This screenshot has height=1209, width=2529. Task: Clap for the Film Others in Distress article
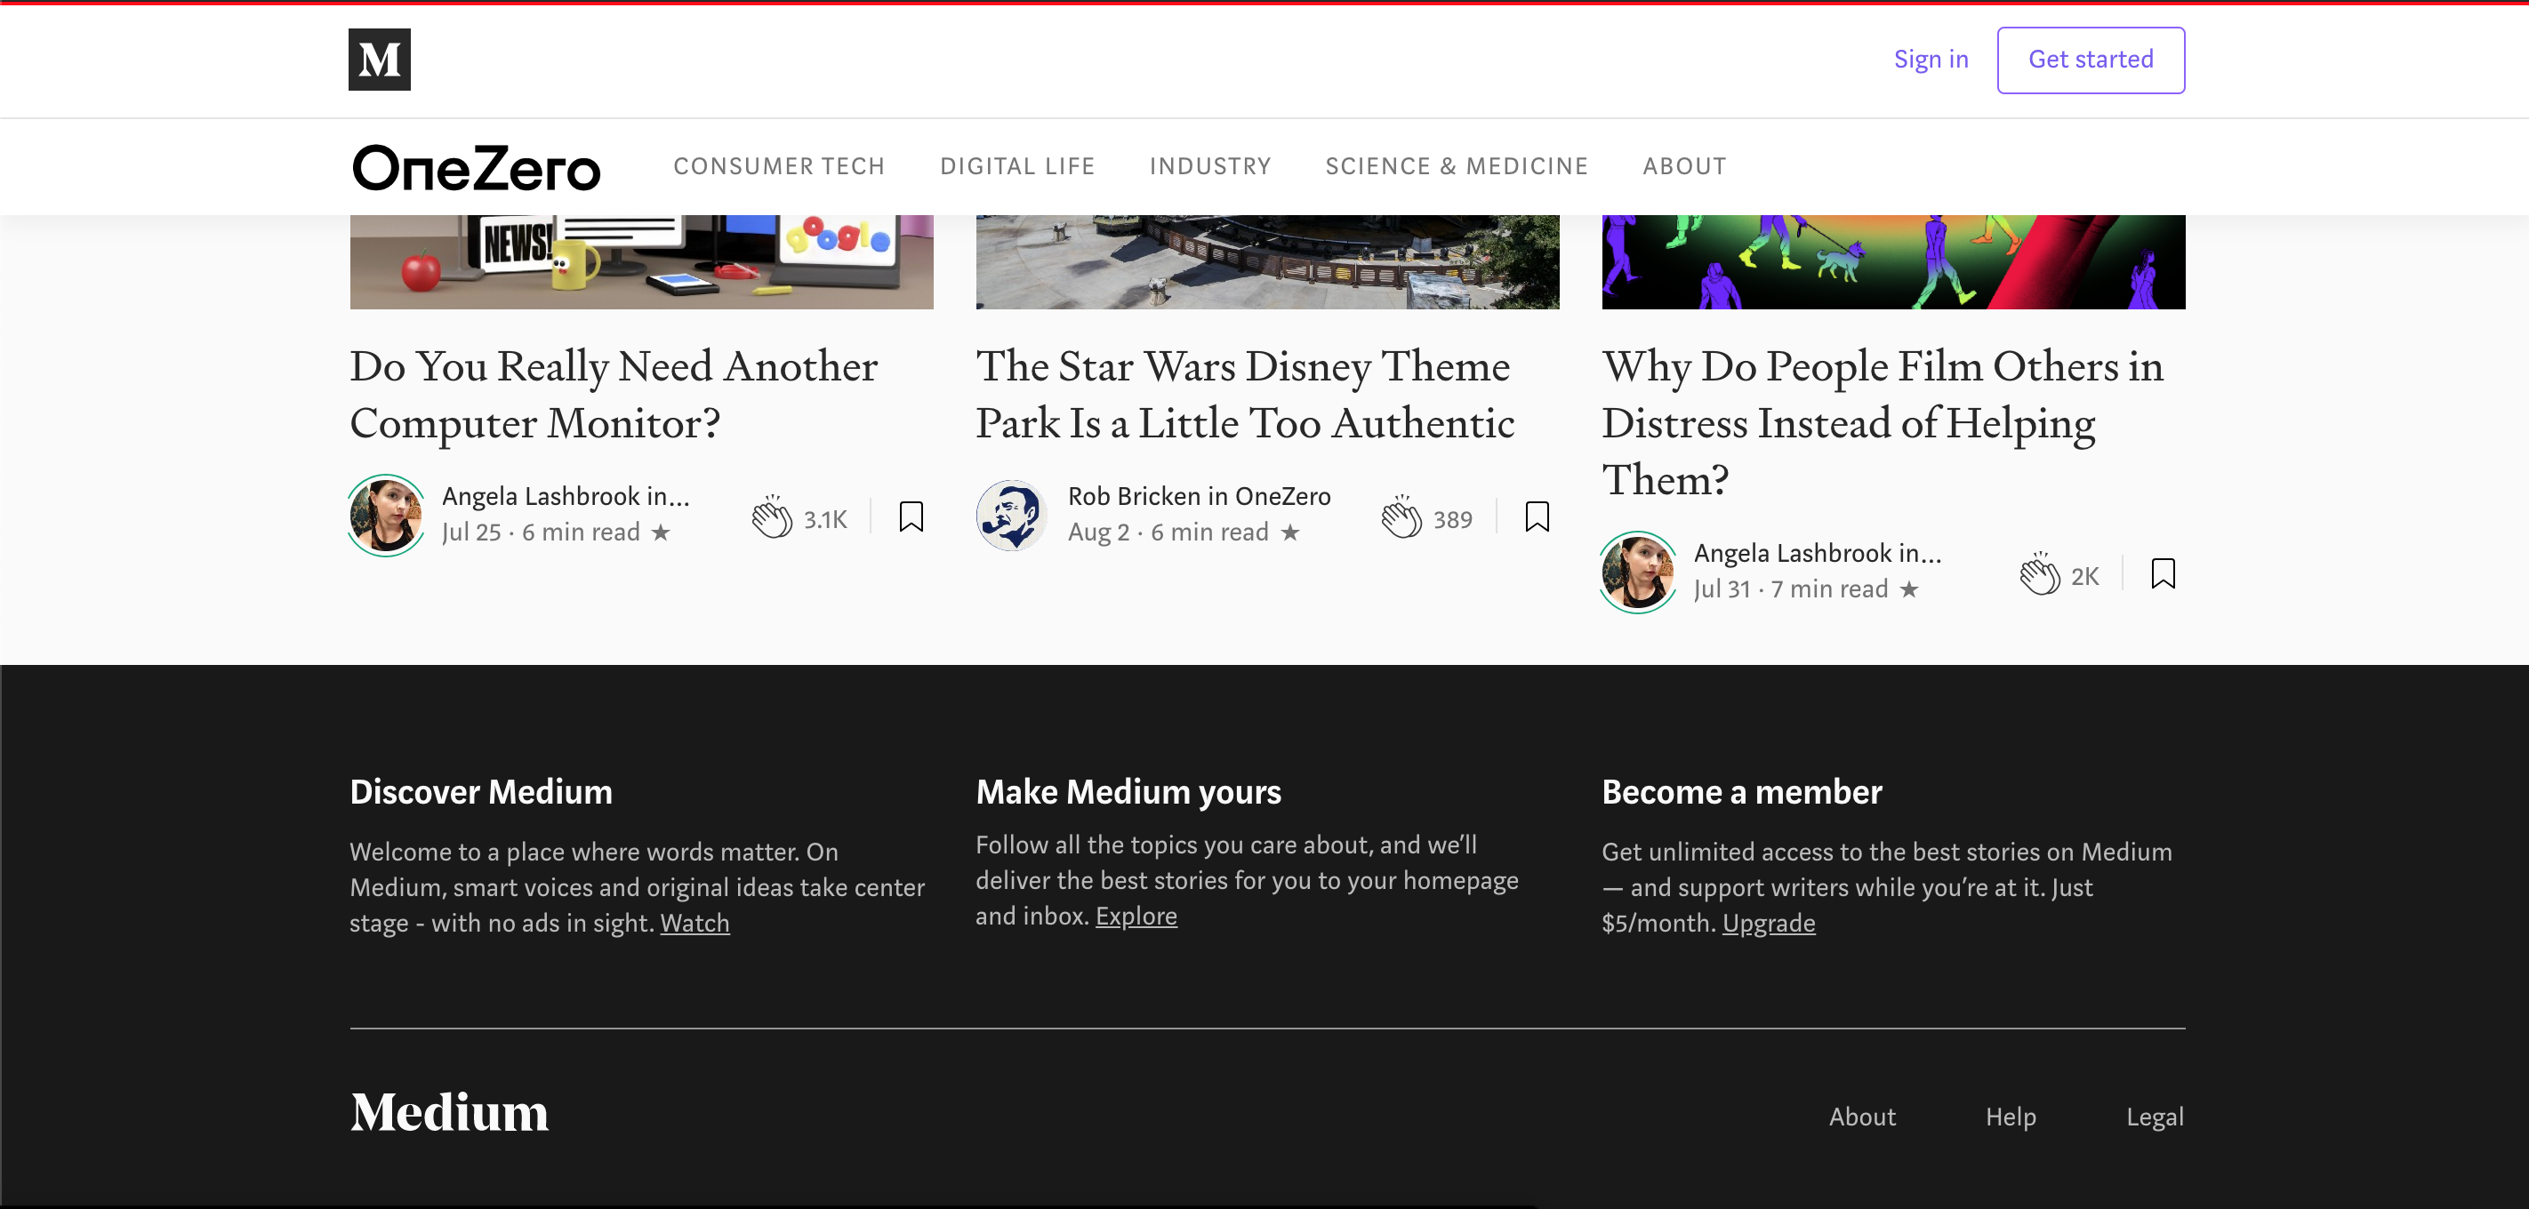[2039, 574]
